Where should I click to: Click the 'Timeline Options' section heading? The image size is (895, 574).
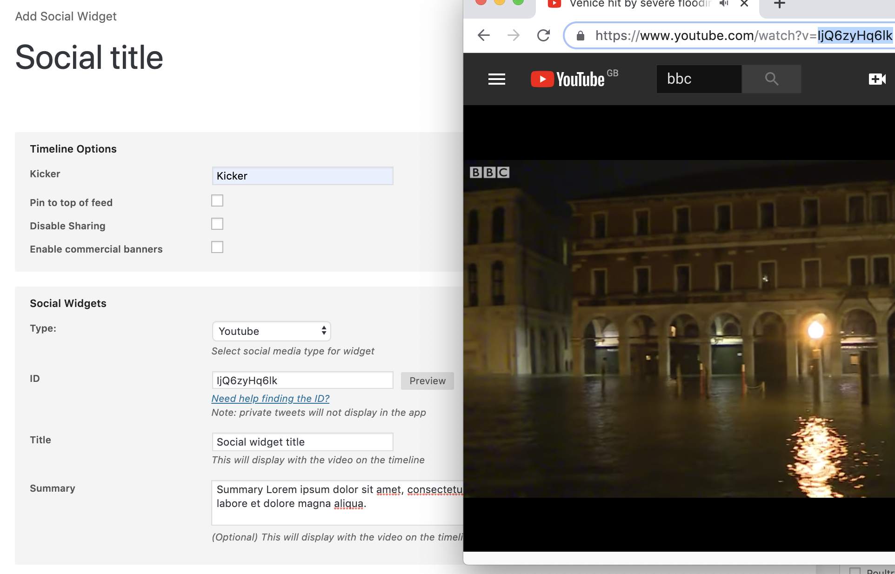[73, 149]
